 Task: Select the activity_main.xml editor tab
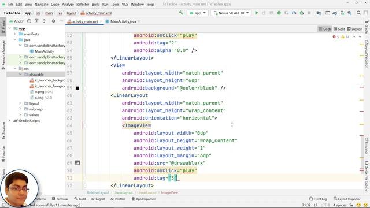[x=85, y=21]
